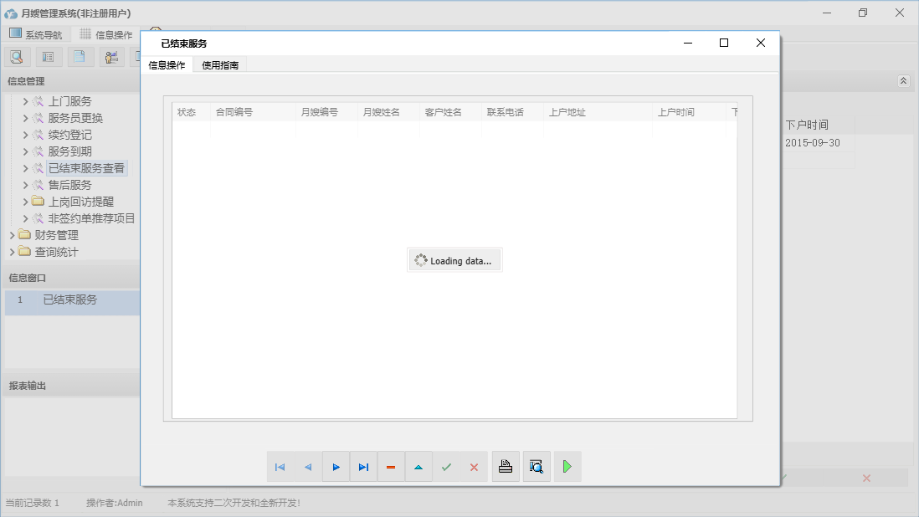Expand the 上岗回访提醒 folder node
919x517 pixels.
(26, 202)
